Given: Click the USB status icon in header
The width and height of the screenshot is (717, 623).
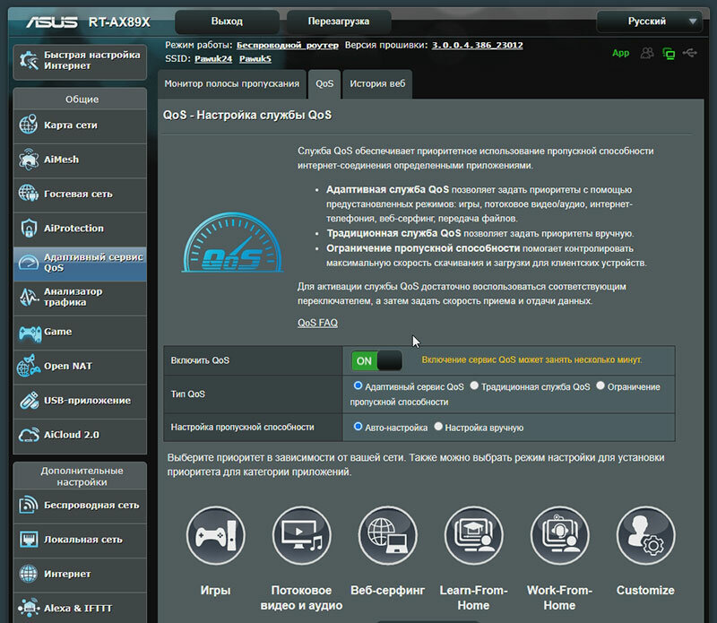Looking at the screenshot, I should tap(689, 53).
